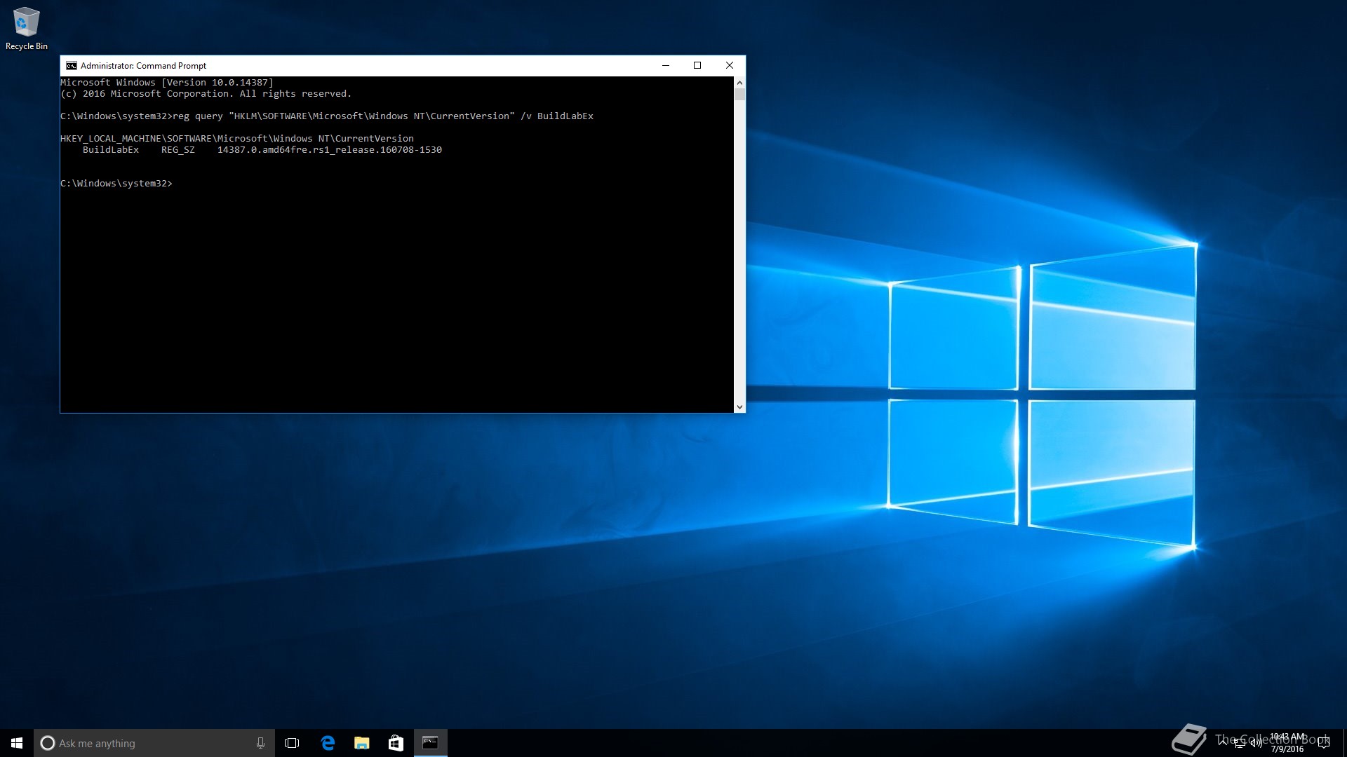The height and width of the screenshot is (757, 1347).
Task: Minimize the Command Prompt window
Action: click(x=666, y=66)
